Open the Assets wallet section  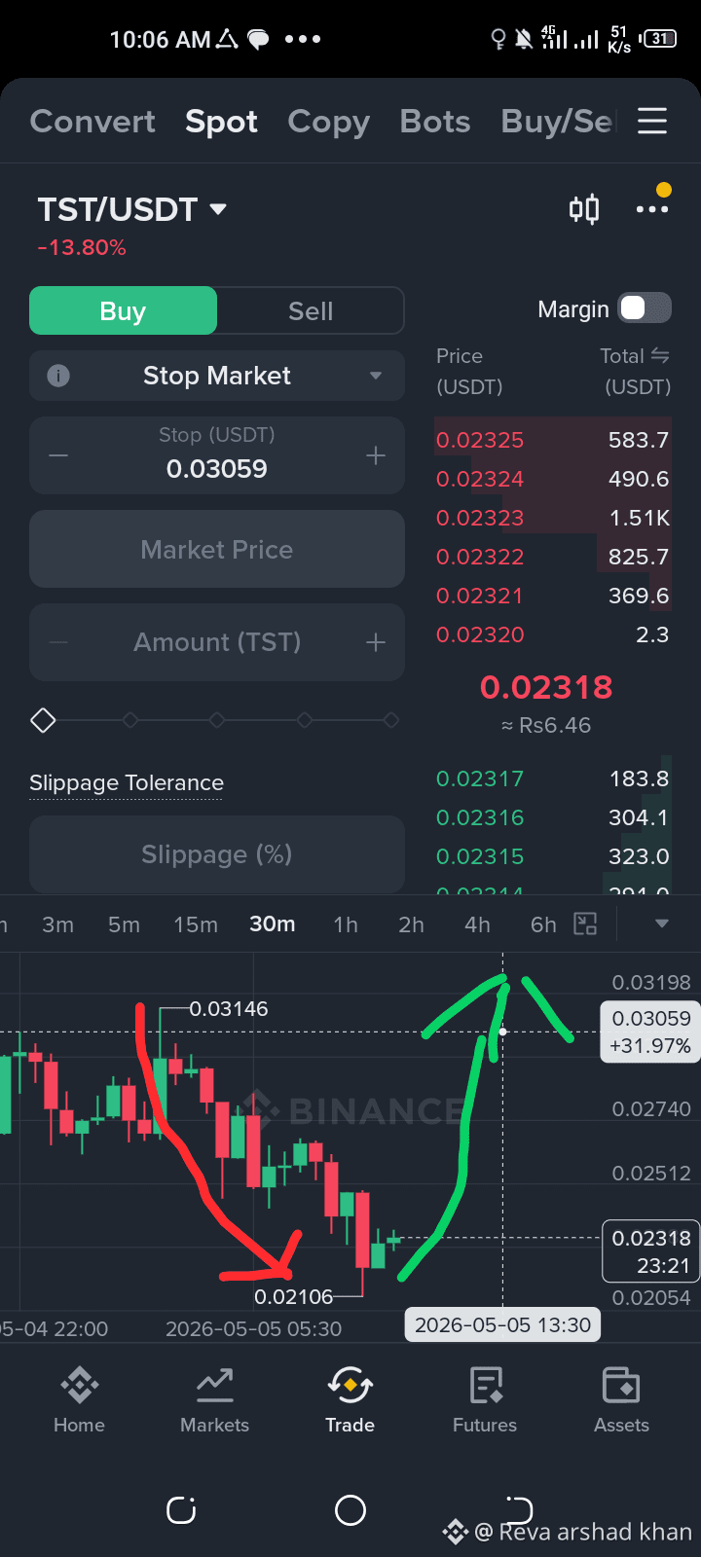pos(621,1400)
